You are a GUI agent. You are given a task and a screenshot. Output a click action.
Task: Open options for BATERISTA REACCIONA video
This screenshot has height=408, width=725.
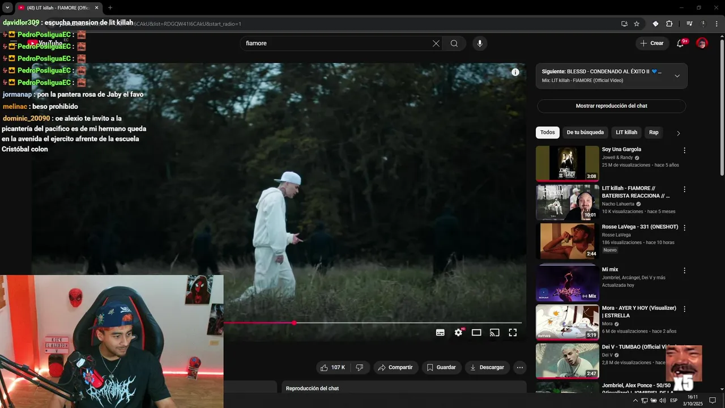684,189
